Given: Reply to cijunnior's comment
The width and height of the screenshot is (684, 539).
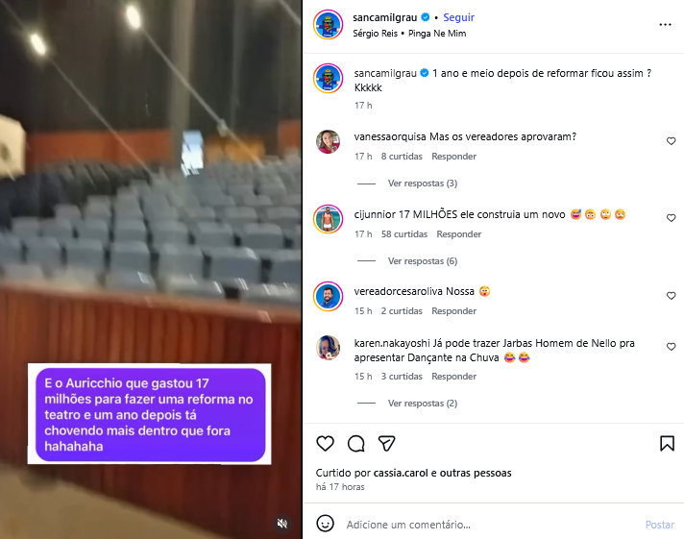Looking at the screenshot, I should pyautogui.click(x=458, y=234).
